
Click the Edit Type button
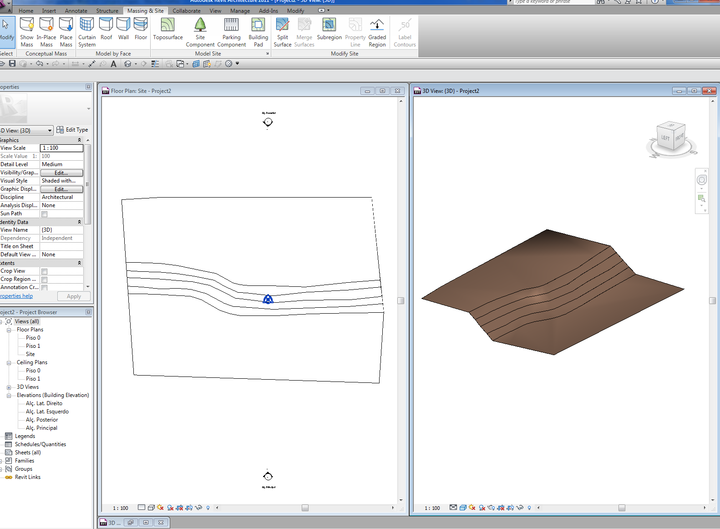(x=72, y=130)
